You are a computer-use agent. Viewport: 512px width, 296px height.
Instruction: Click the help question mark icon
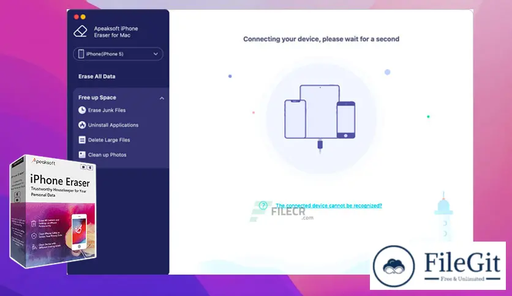coord(263,205)
